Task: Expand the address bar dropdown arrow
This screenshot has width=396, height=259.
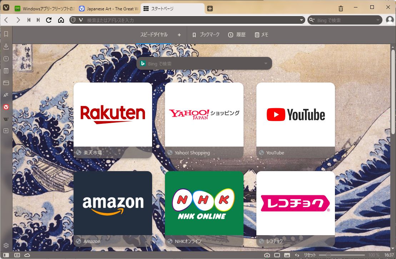Action: click(301, 20)
